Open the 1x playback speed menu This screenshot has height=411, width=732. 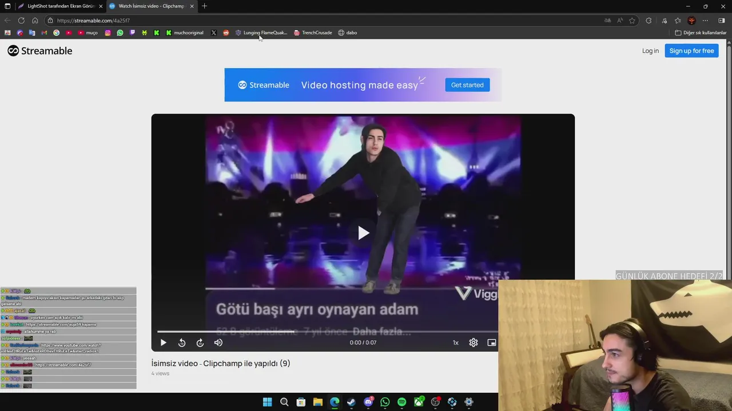coord(456,342)
